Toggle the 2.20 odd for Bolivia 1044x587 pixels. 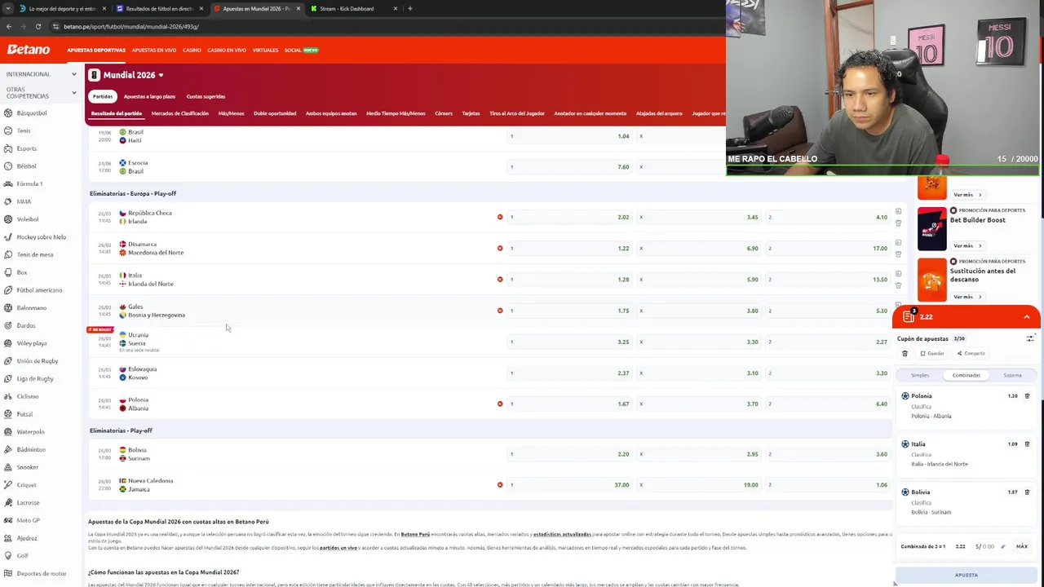(x=570, y=454)
